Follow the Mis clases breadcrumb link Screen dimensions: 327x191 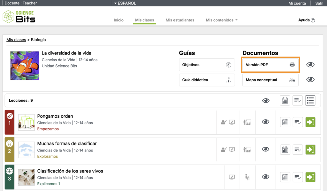click(16, 40)
